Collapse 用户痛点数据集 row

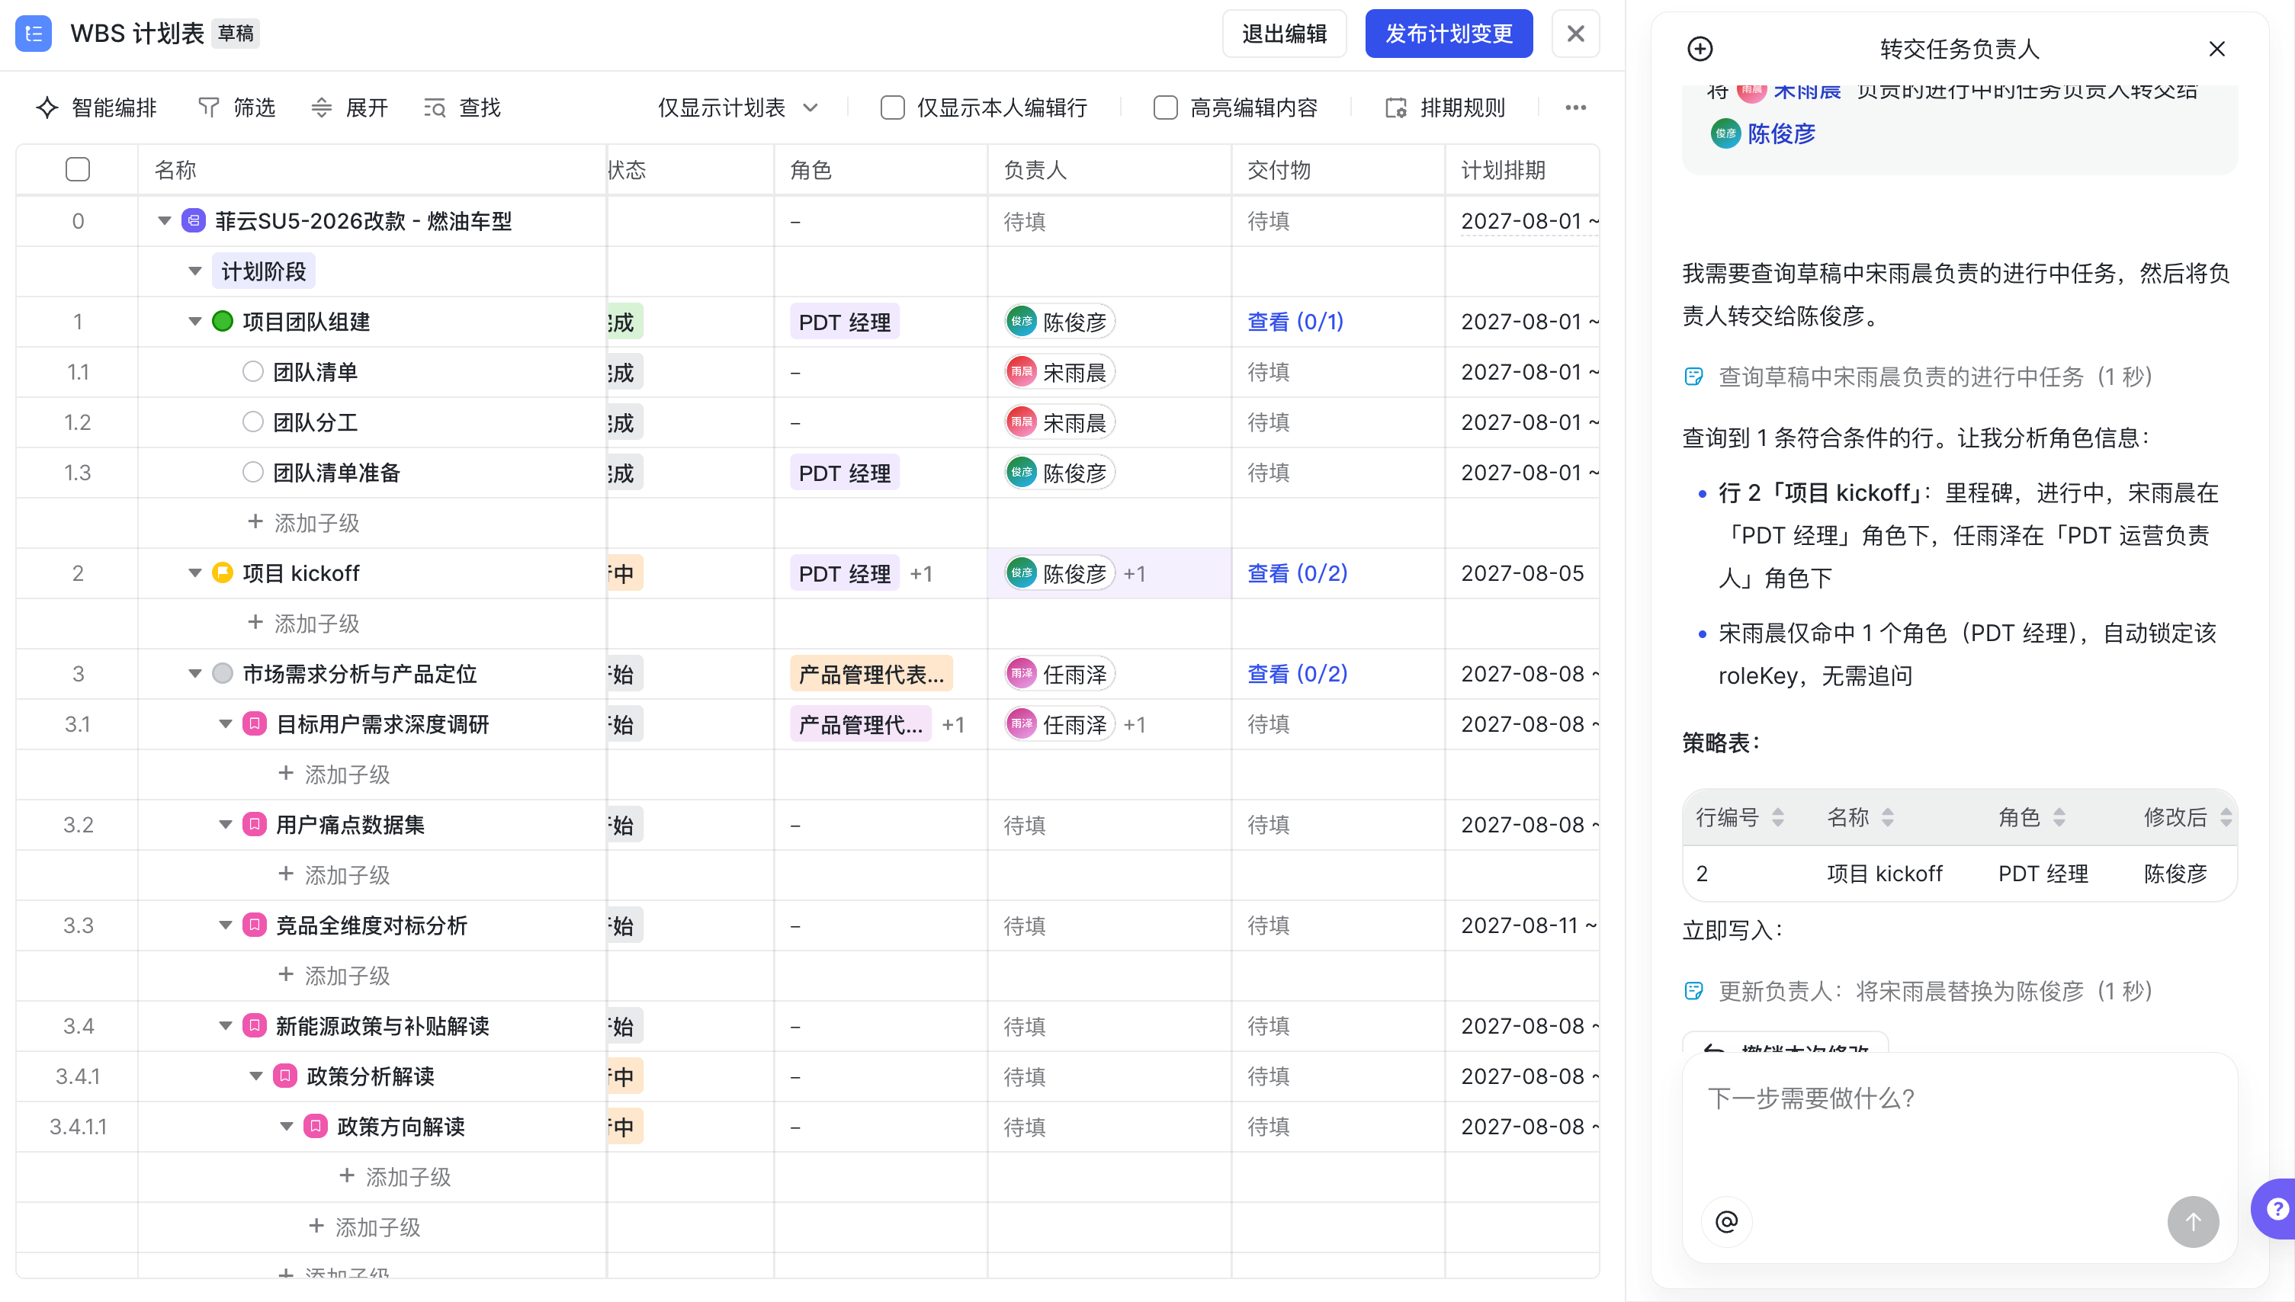pyautogui.click(x=226, y=825)
